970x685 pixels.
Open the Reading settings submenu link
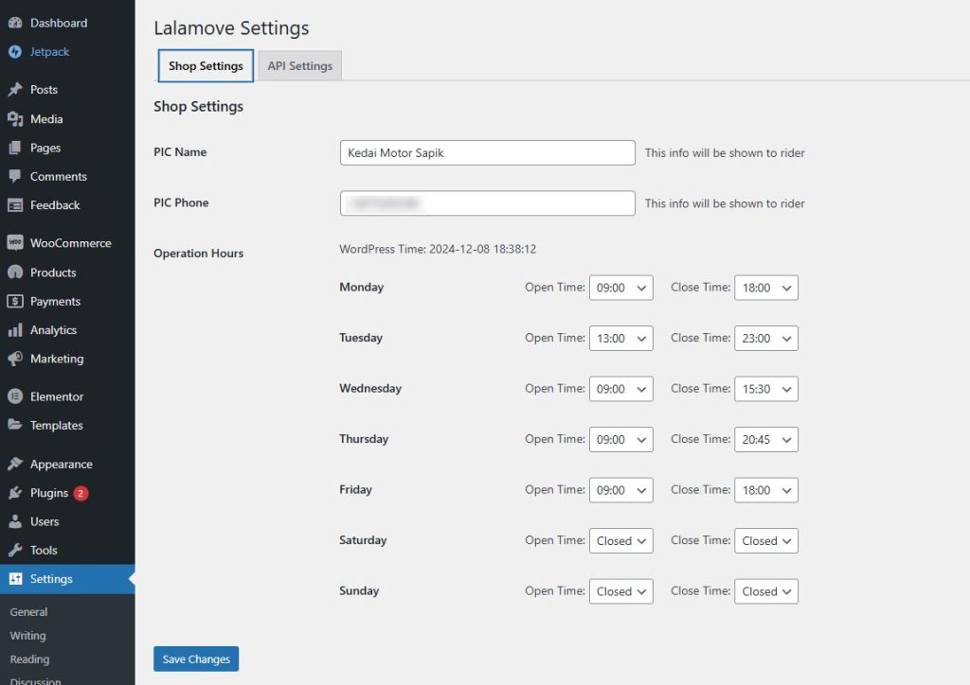pos(29,659)
